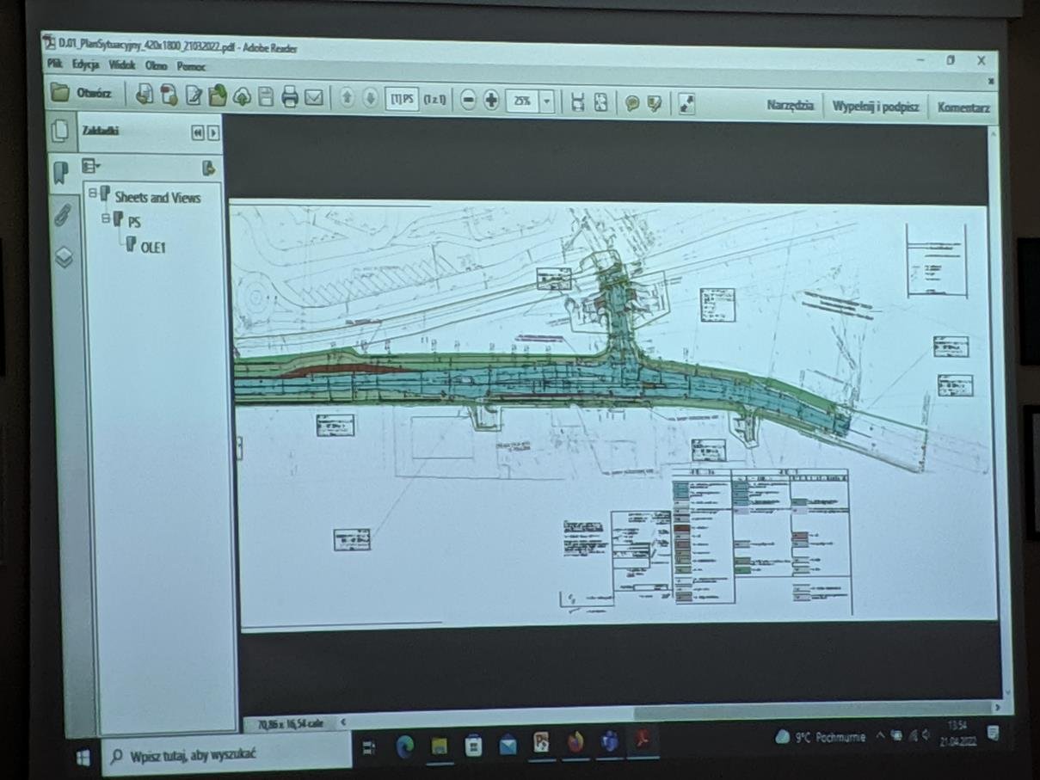The height and width of the screenshot is (780, 1040).
Task: Show attachments paperclip panel icon
Action: (62, 214)
